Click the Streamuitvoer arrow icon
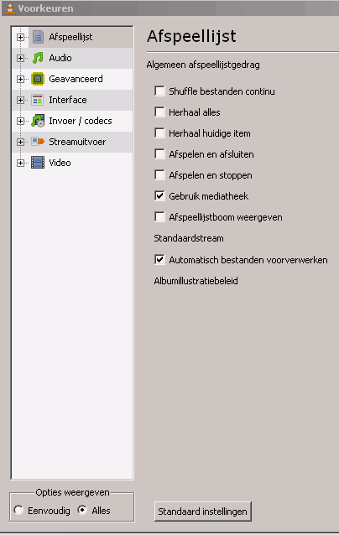 coord(38,141)
